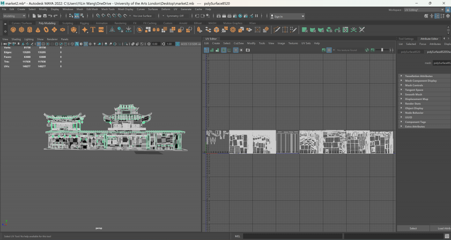
Task: Expand the Smooth Mesh section
Action: (x=401, y=94)
